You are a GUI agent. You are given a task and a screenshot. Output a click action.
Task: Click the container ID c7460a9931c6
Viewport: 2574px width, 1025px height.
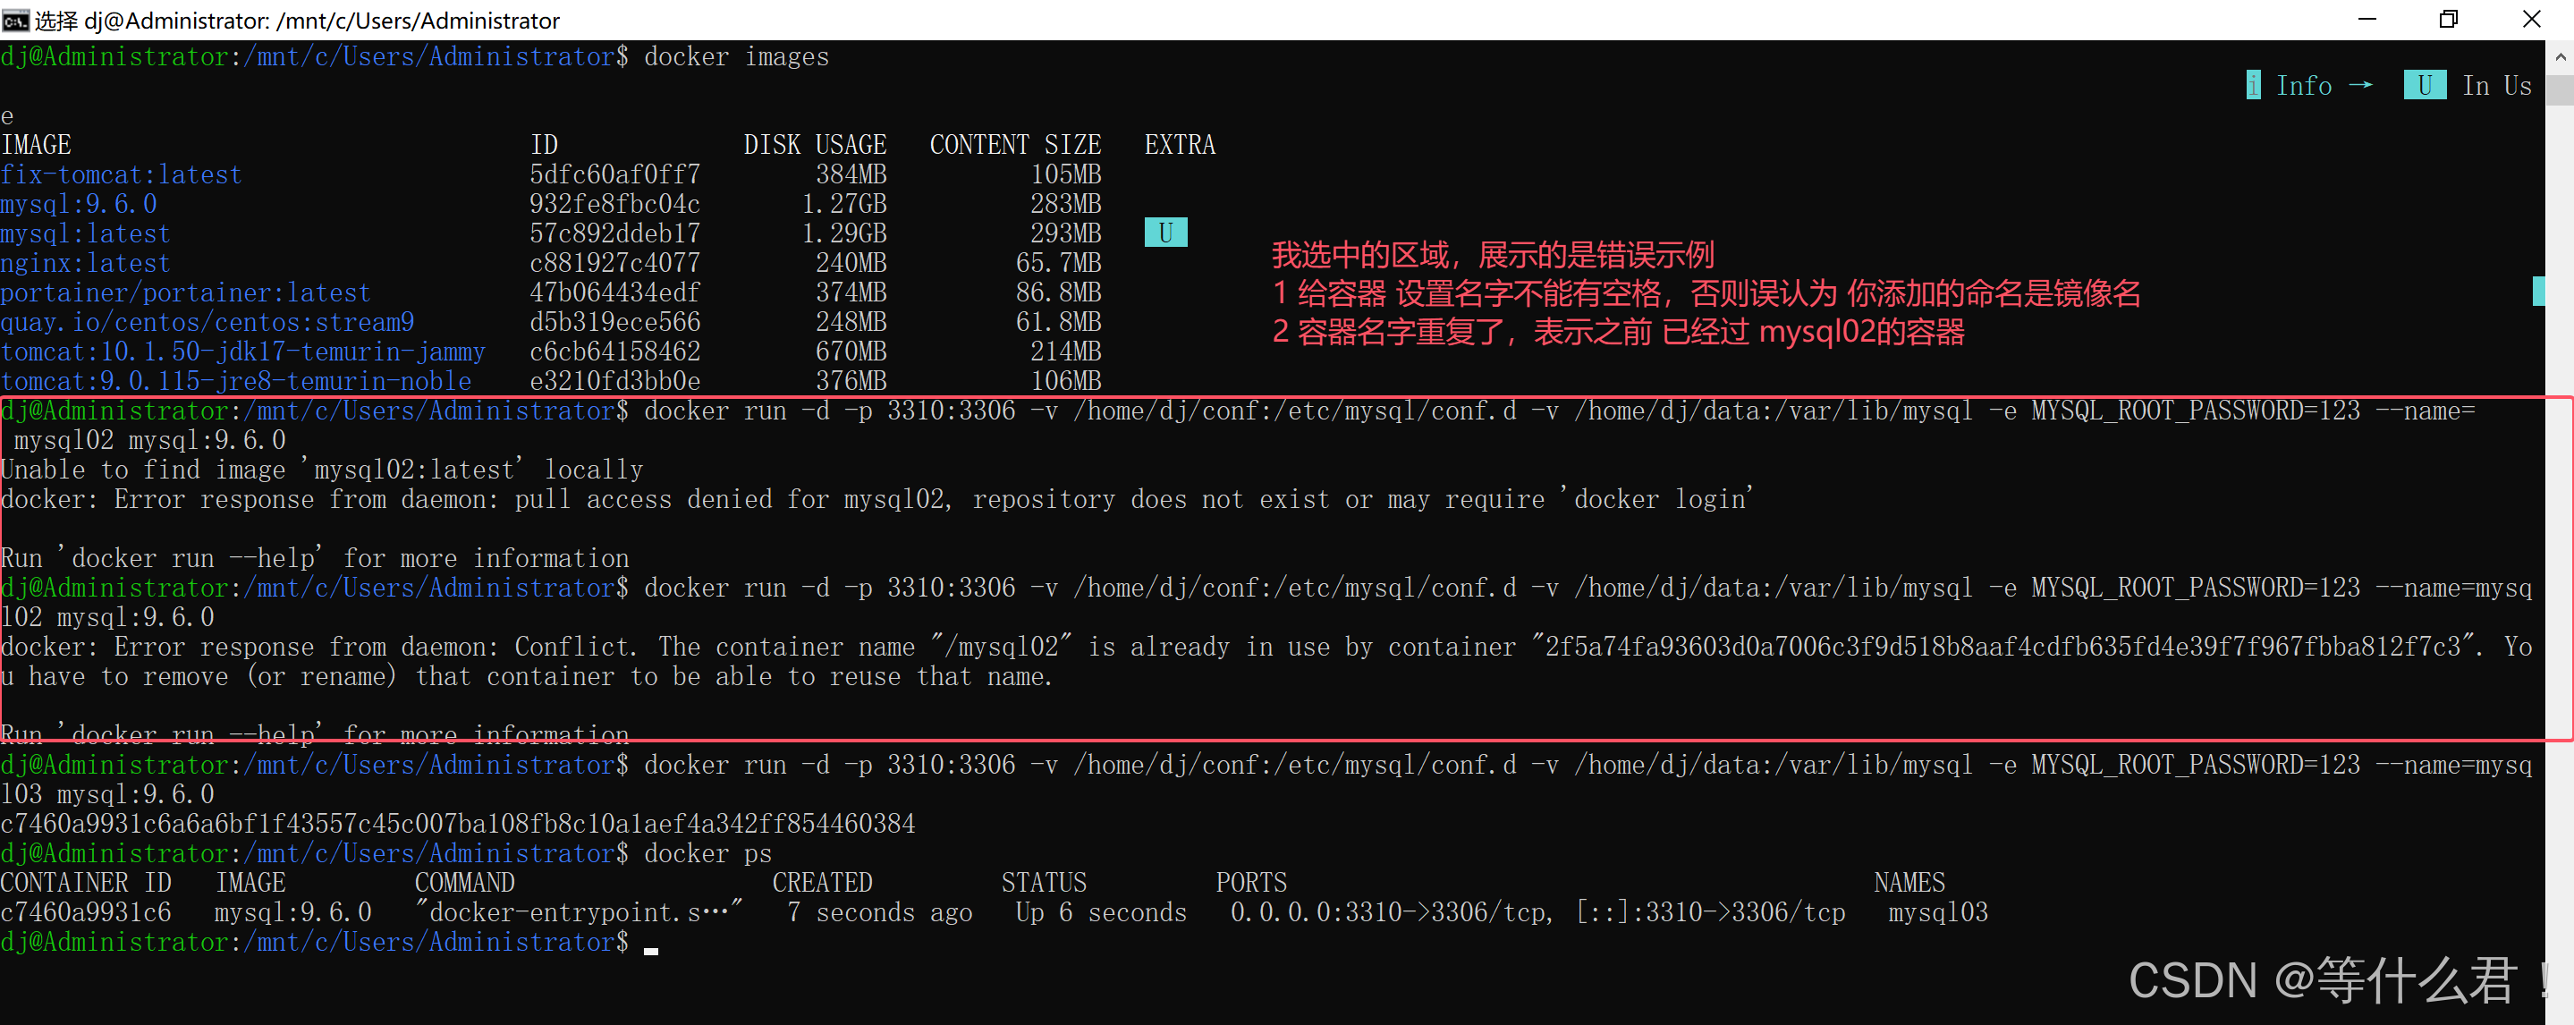point(86,912)
